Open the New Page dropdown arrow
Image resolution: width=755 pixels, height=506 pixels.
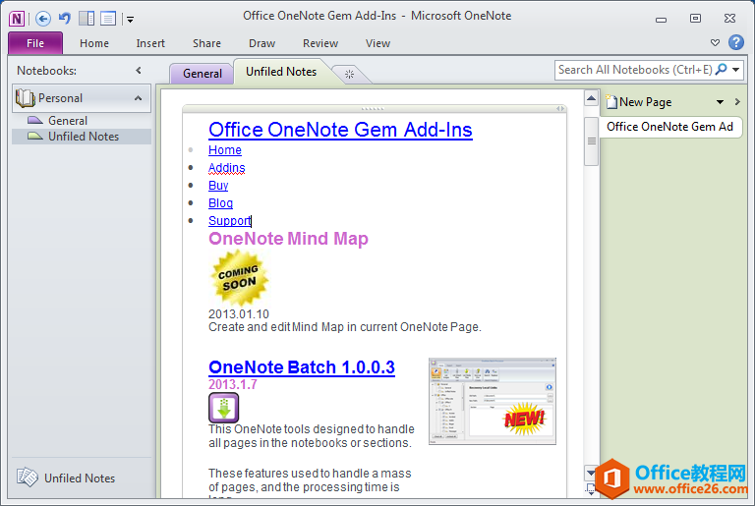coord(720,102)
